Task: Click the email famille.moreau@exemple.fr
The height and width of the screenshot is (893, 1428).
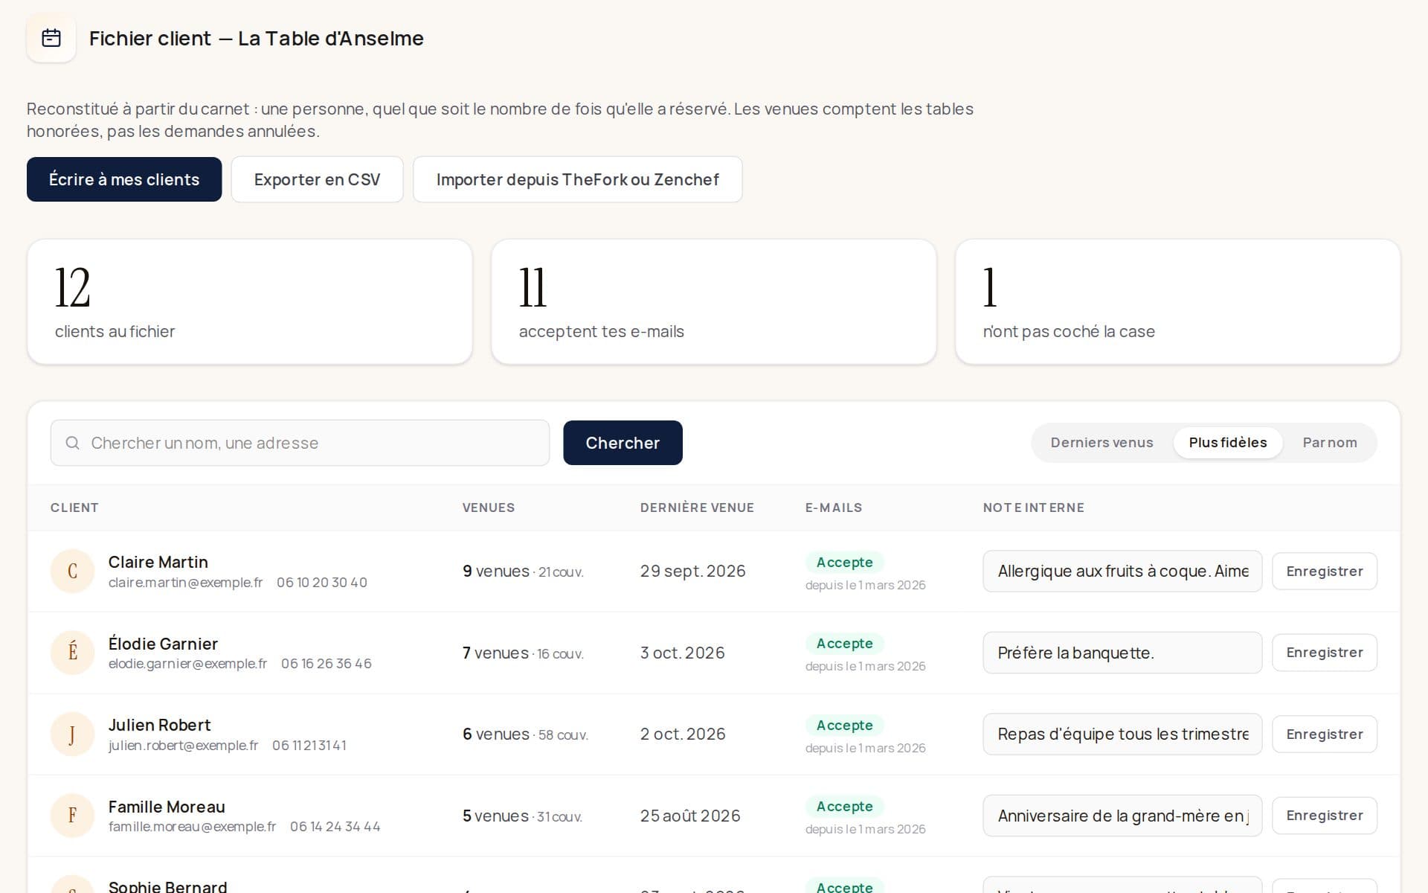Action: pos(192,826)
